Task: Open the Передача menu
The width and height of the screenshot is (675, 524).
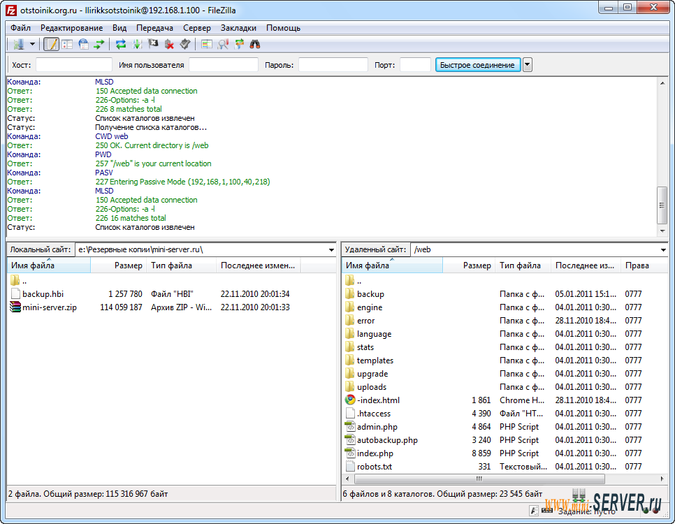Action: tap(154, 28)
